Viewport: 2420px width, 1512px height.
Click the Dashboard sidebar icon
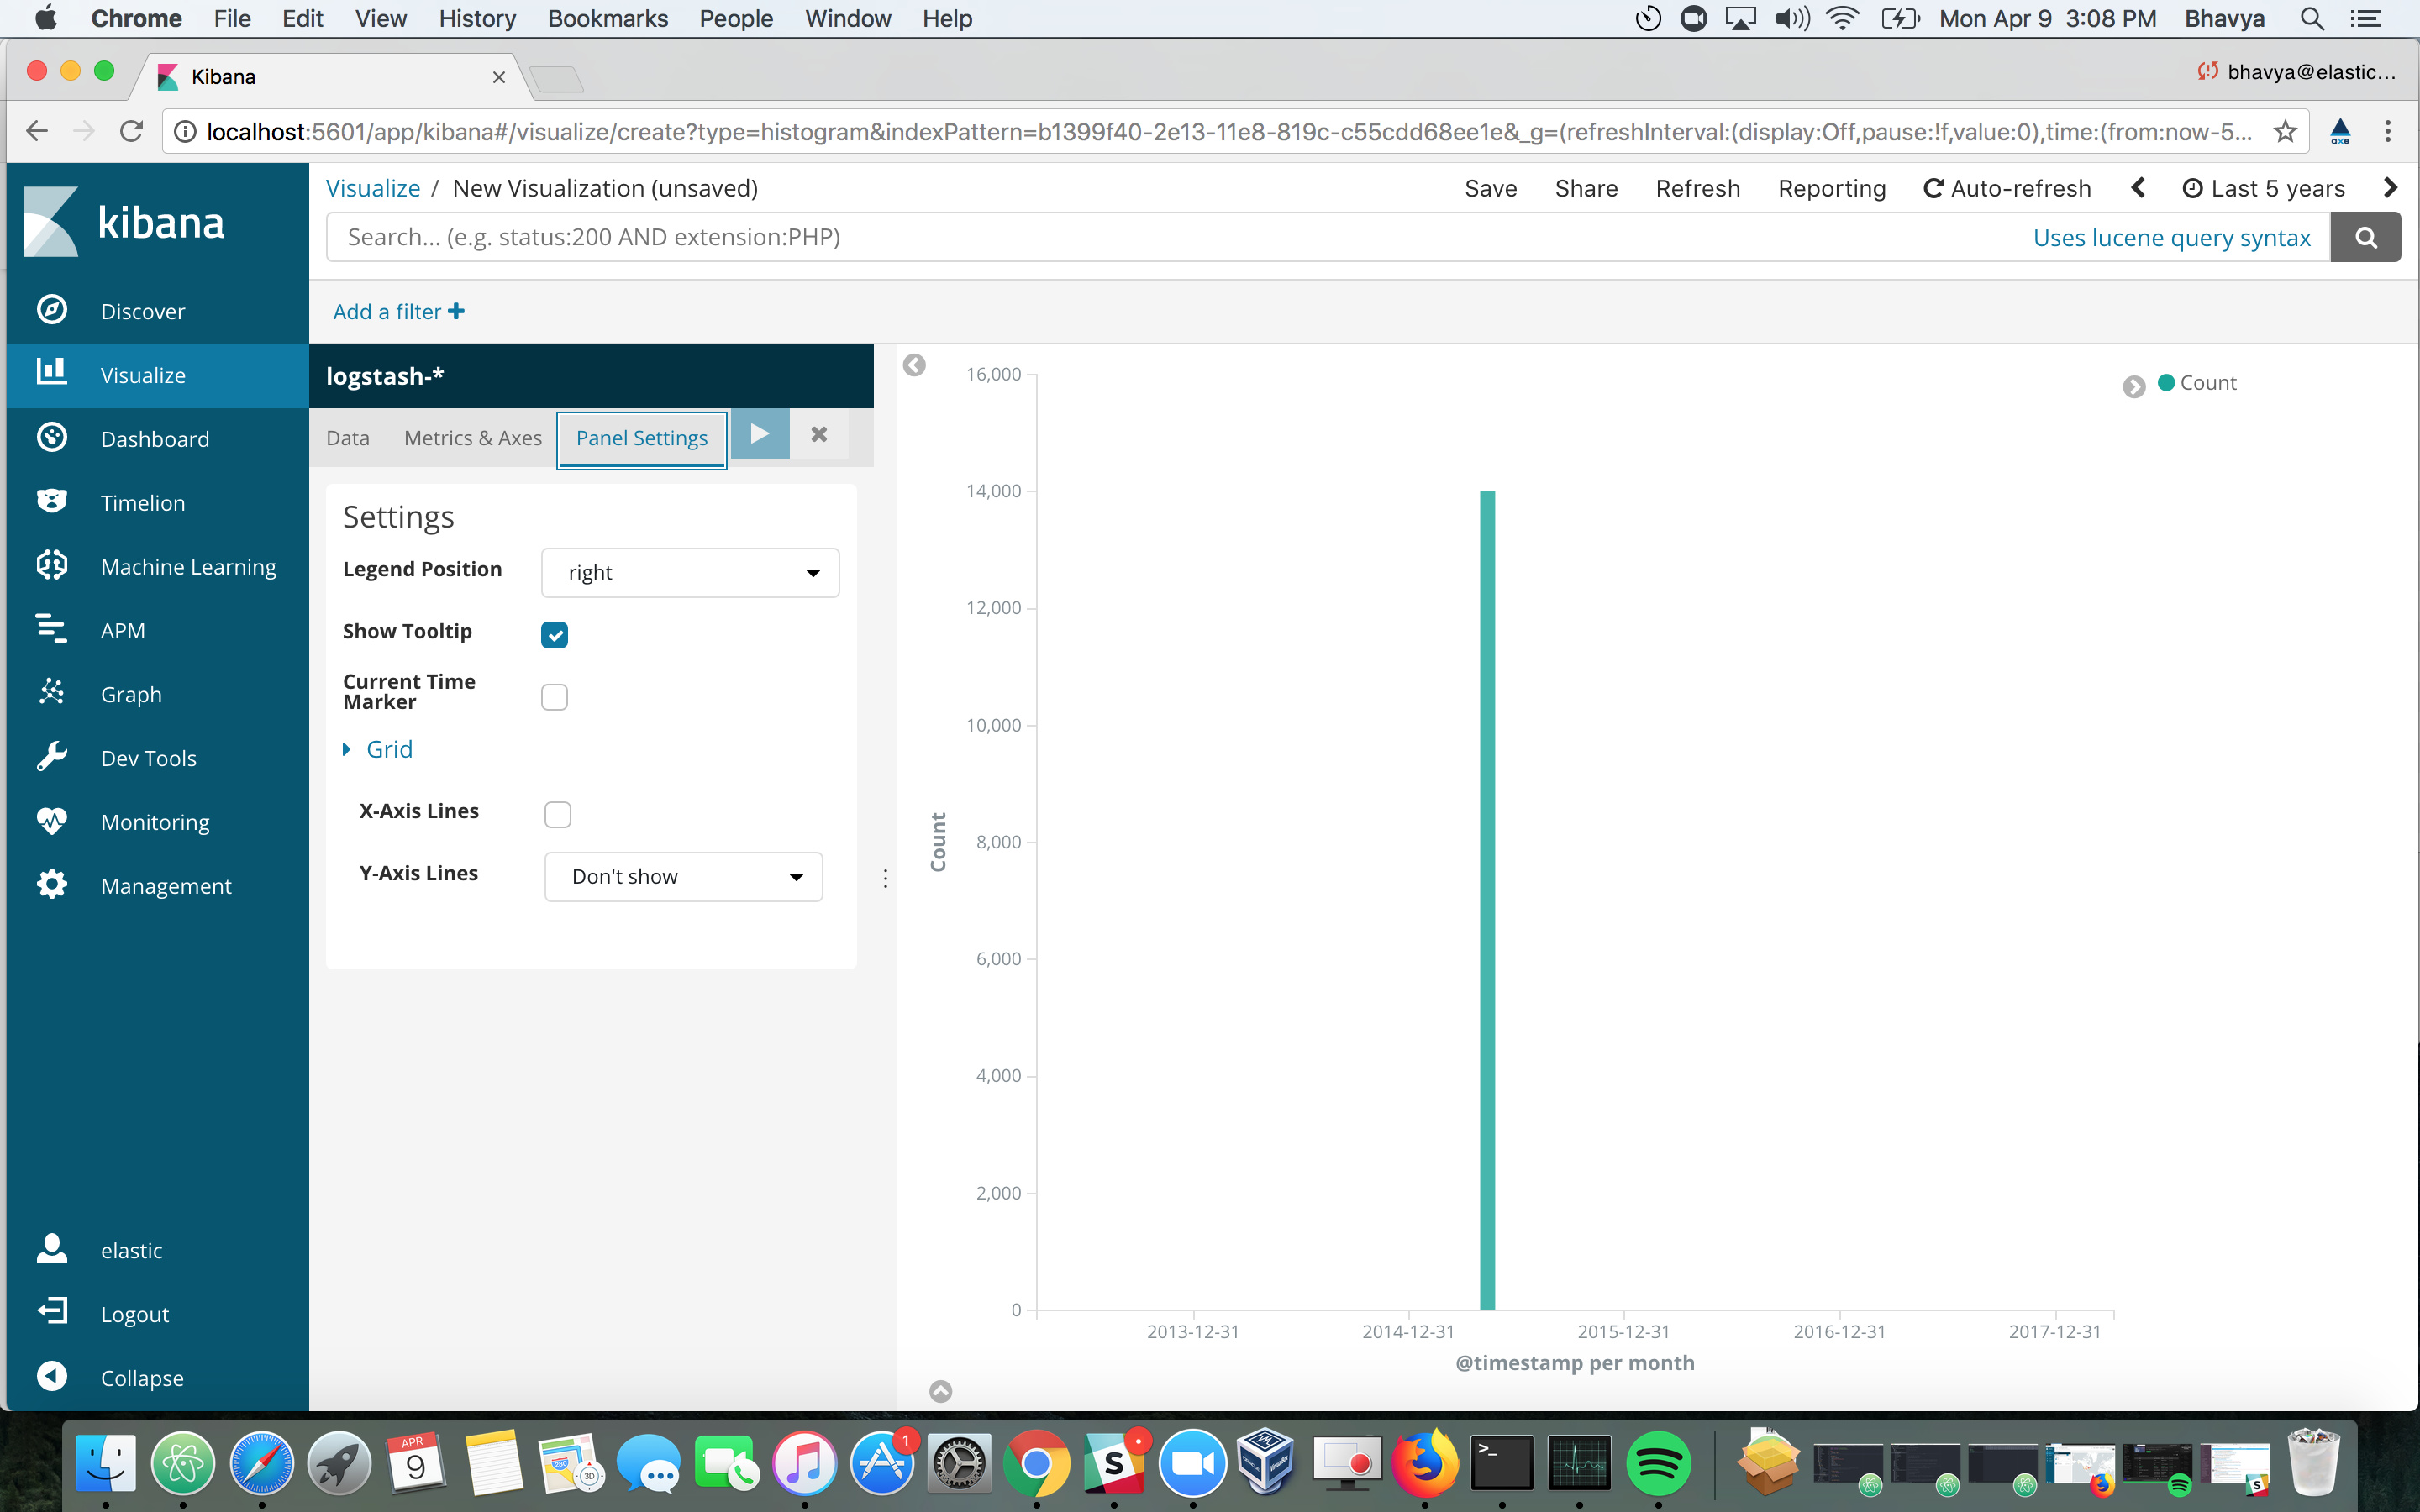point(52,438)
